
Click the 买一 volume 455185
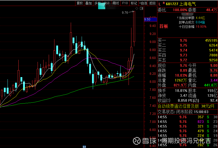pos(211,40)
